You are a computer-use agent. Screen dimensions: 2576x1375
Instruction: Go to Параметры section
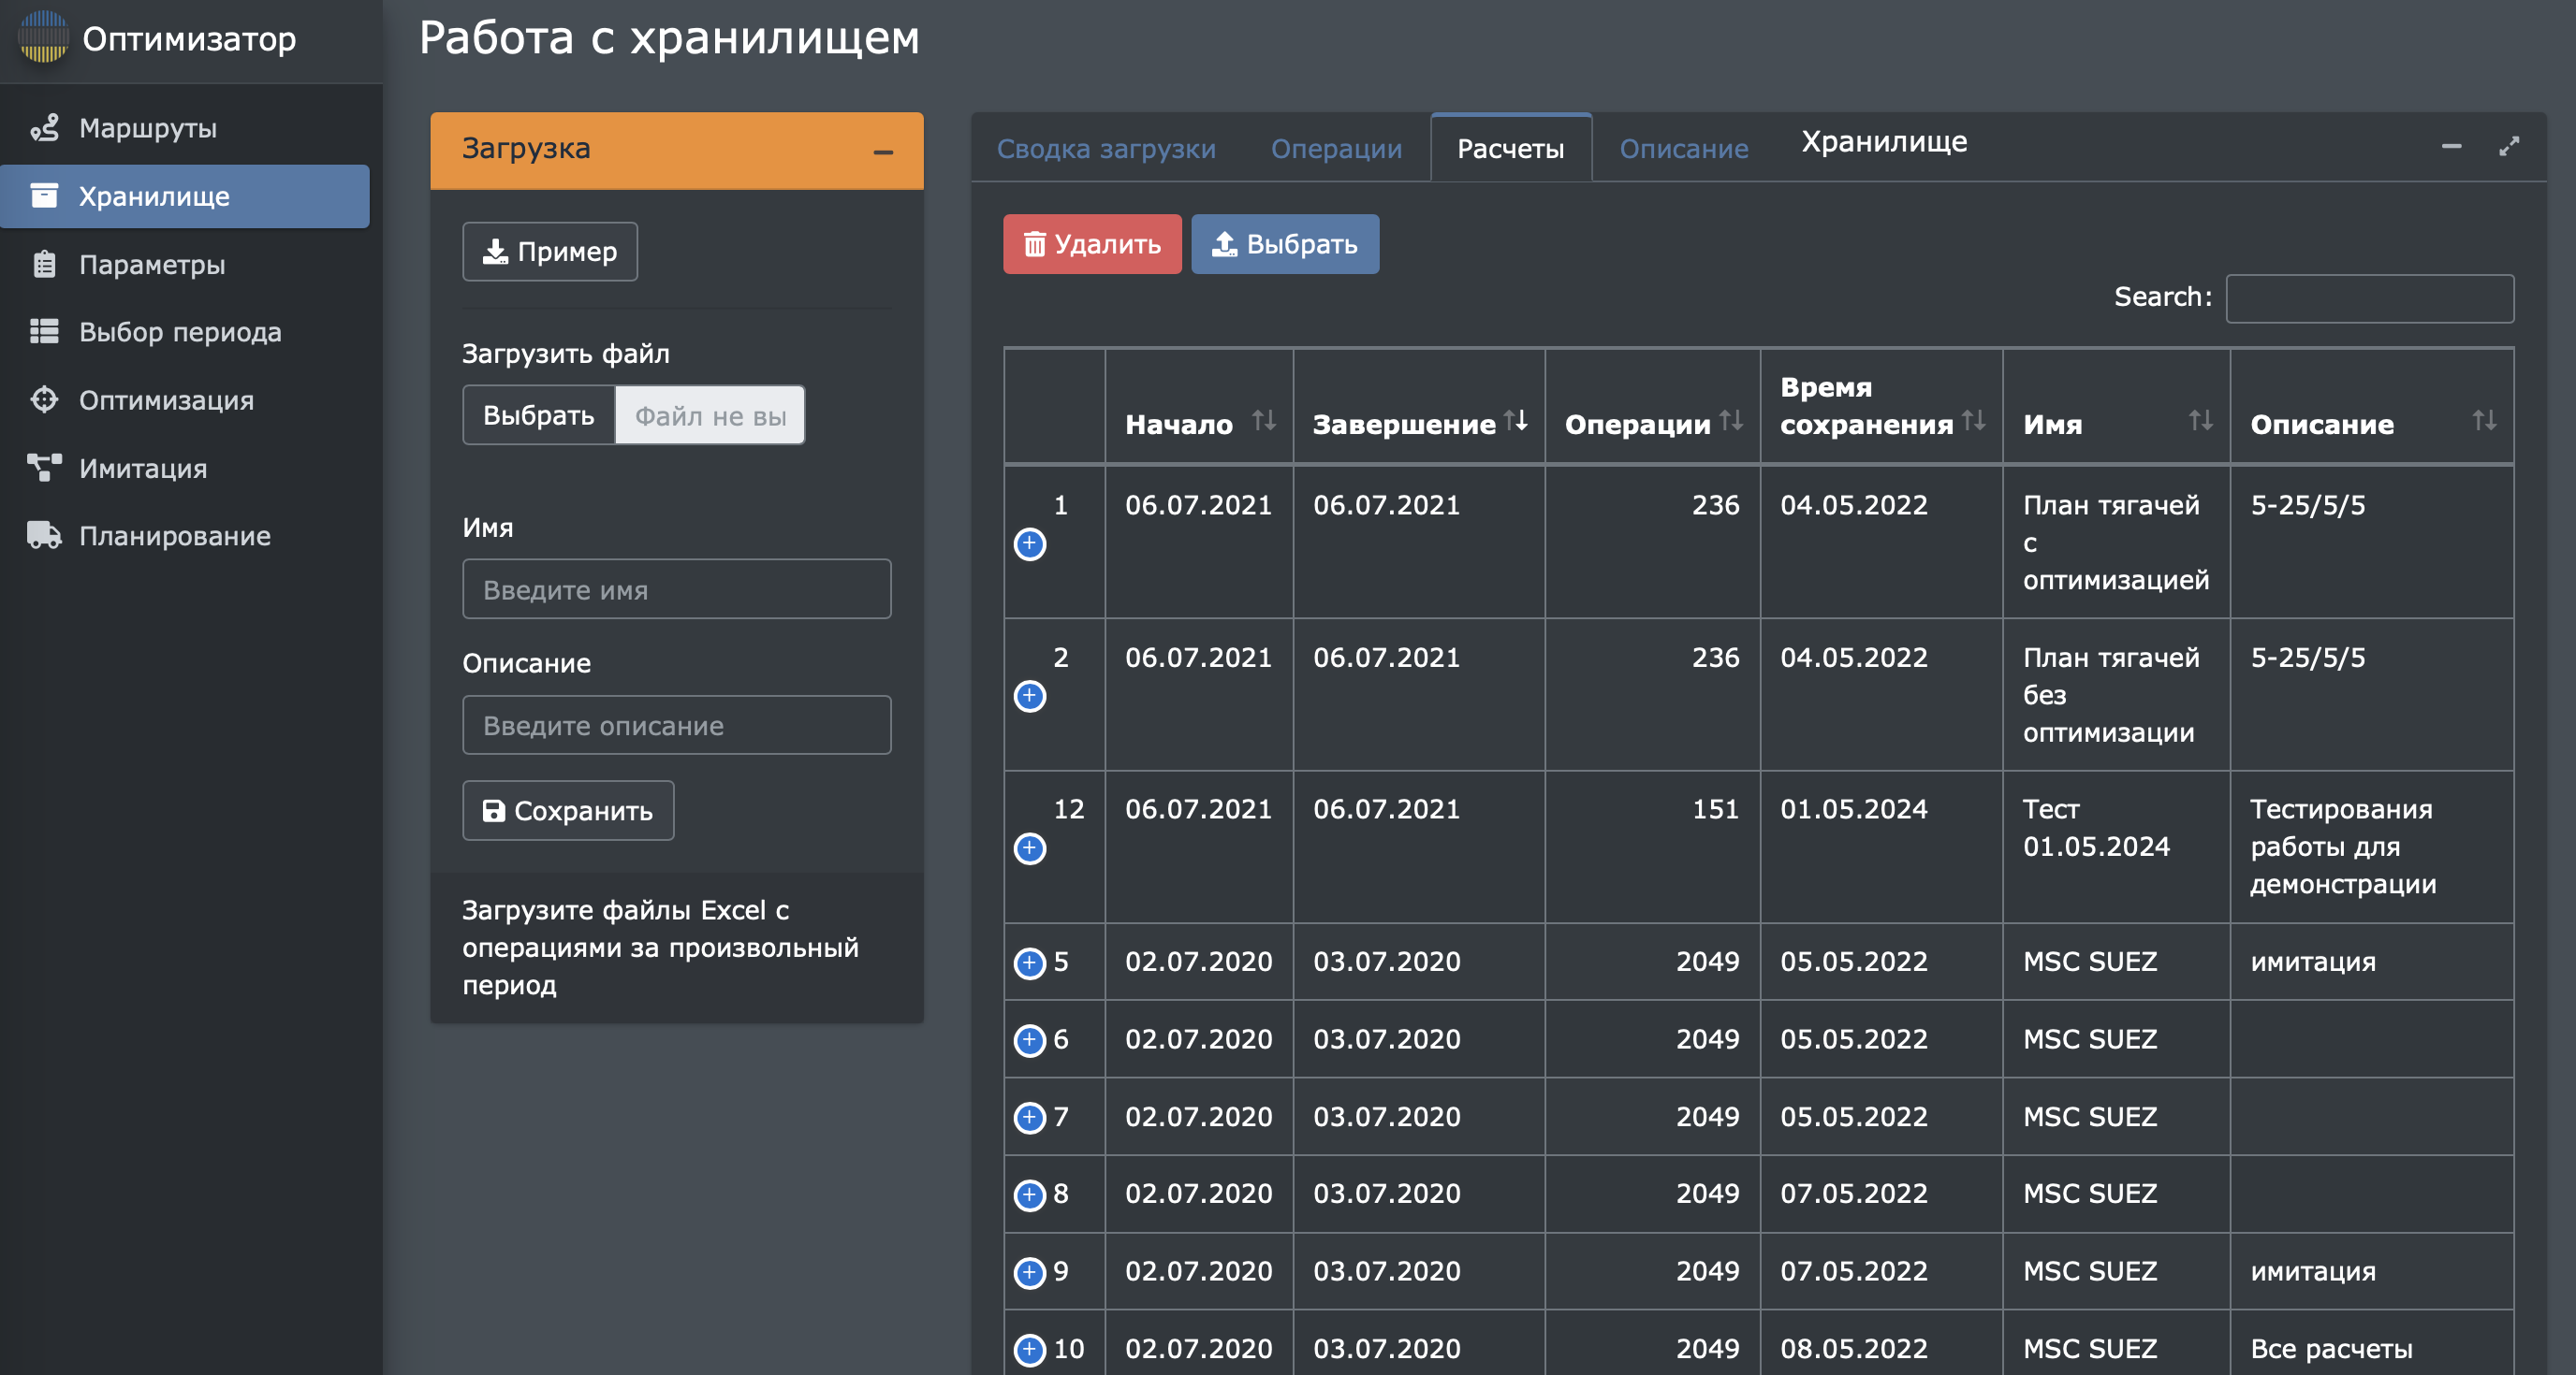pyautogui.click(x=152, y=264)
